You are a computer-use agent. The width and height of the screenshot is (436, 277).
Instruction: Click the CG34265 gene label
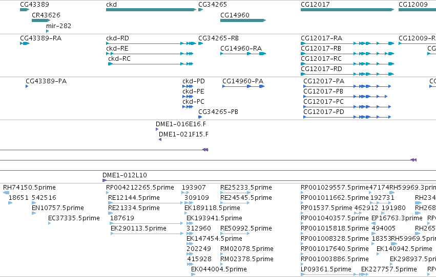(213, 5)
